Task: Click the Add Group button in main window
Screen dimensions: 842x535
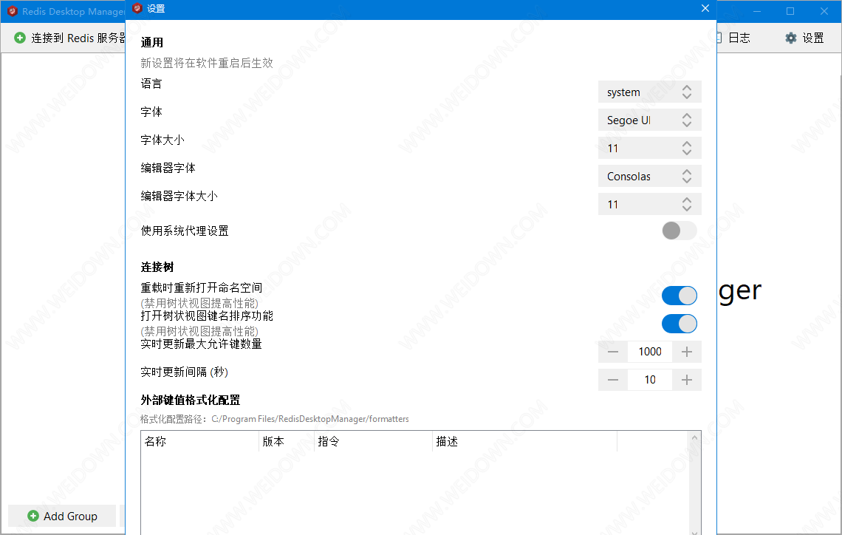Action: pos(62,516)
